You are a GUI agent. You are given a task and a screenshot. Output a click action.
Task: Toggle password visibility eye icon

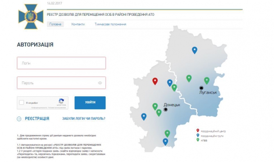(100, 83)
